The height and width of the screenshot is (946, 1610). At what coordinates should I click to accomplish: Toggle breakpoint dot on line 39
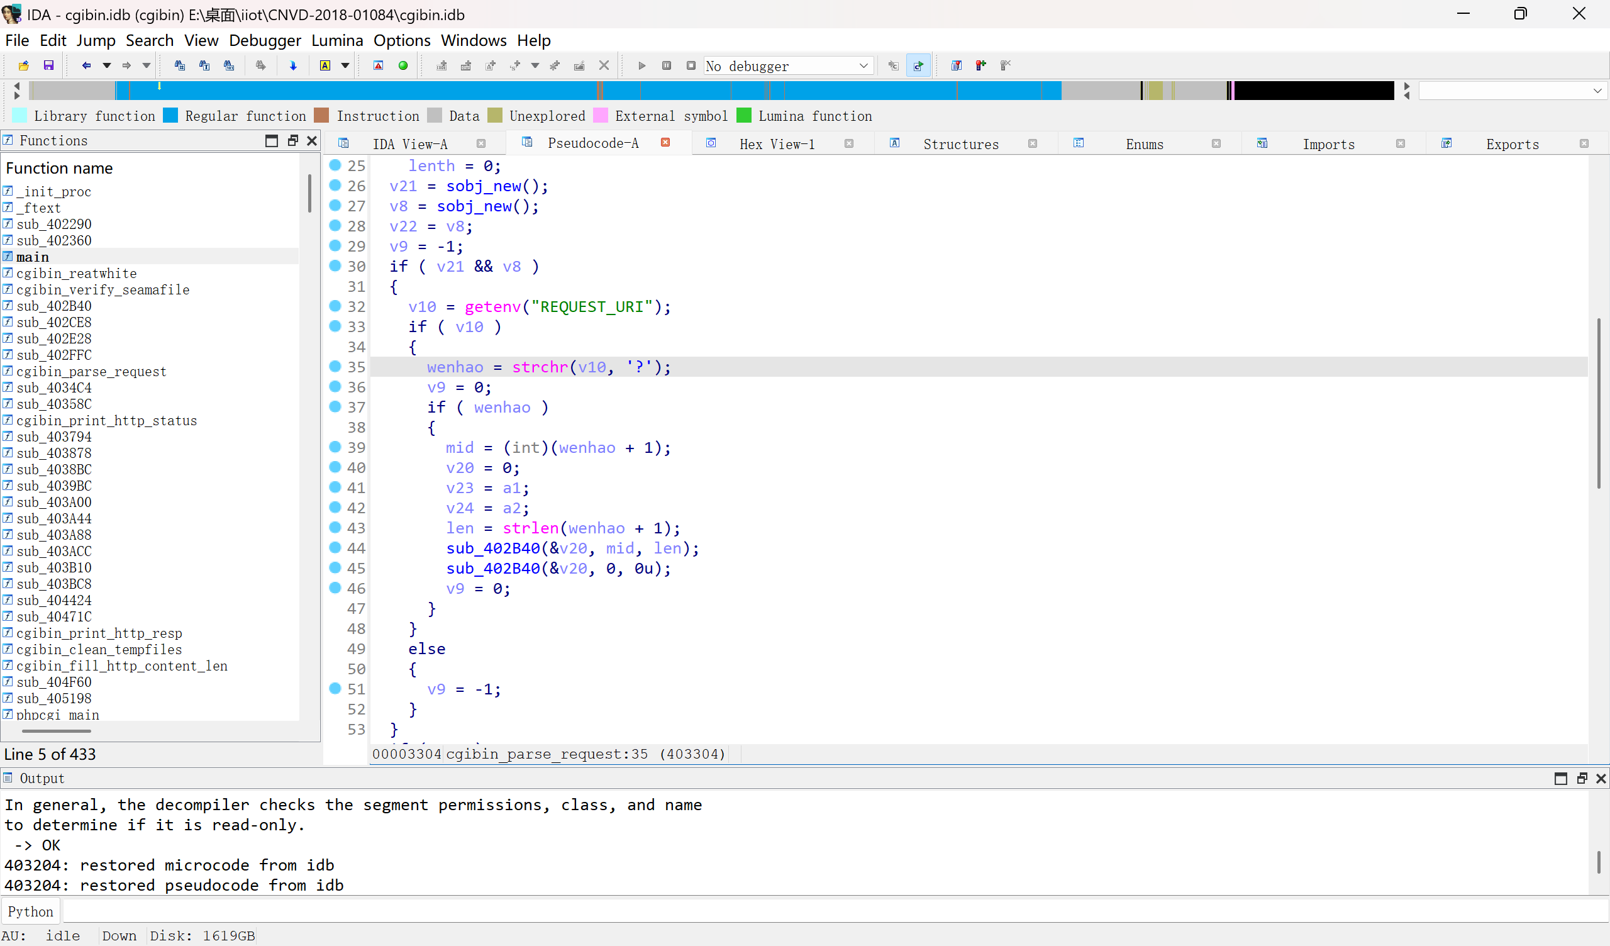[x=335, y=447]
